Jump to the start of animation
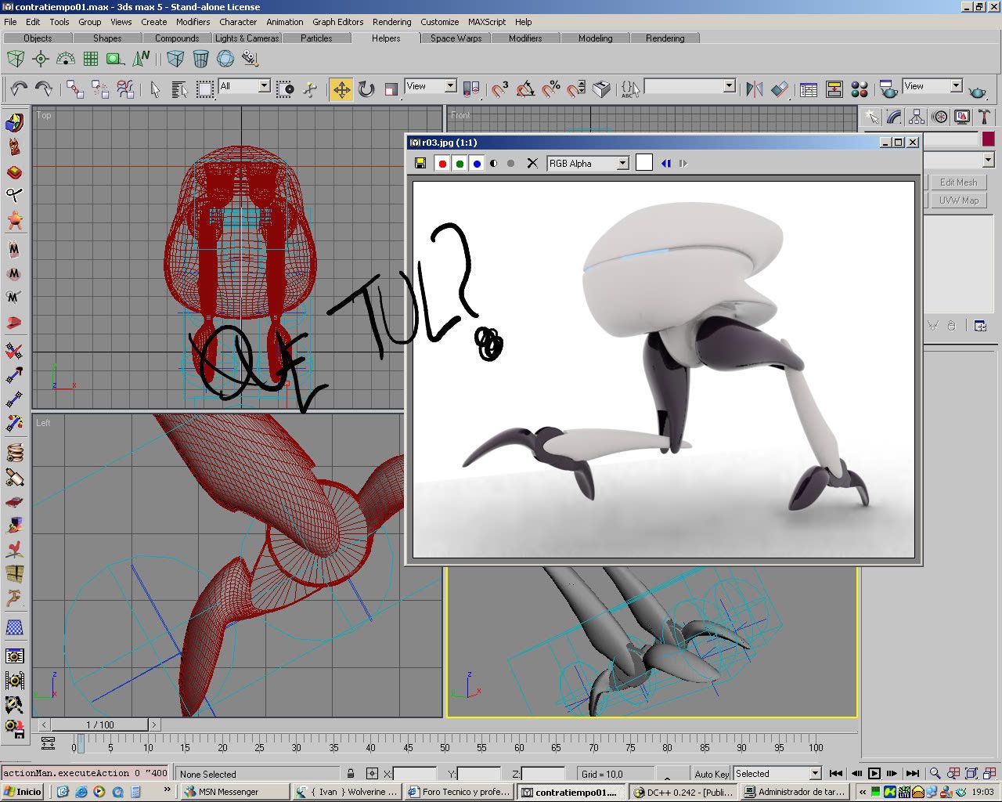1002x802 pixels. click(836, 774)
